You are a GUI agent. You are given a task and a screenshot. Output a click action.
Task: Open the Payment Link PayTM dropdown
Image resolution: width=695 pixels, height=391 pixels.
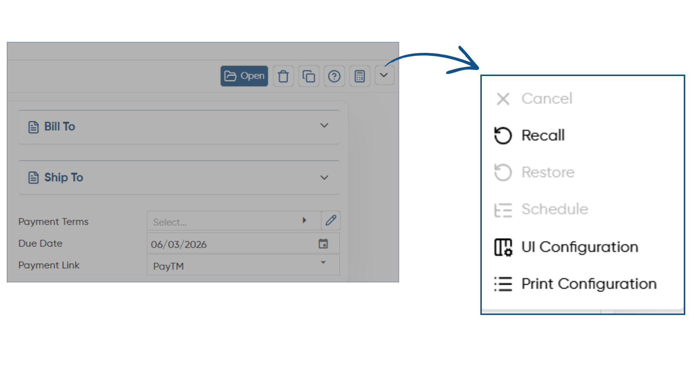pos(243,265)
